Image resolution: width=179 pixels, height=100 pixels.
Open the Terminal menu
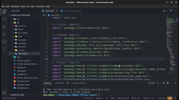pos(40,6)
